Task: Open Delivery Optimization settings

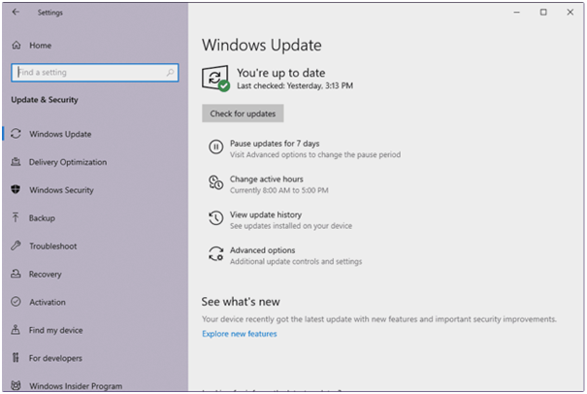Action: 68,162
